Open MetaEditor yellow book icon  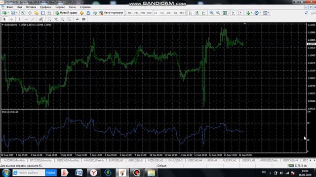[81, 13]
